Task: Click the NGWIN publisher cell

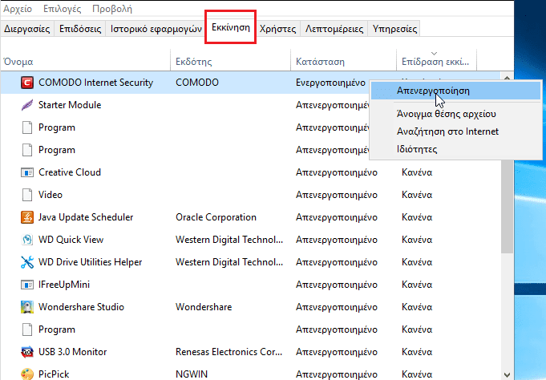Action: pyautogui.click(x=192, y=374)
